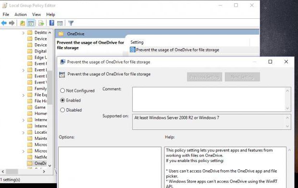298x188 pixels.
Task: Click the Back arrow toolbar icon
Action: pos(4,23)
